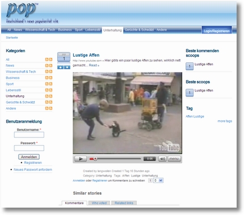Click Registrieren link in comment prompt
This screenshot has width=244, height=215.
100,180
